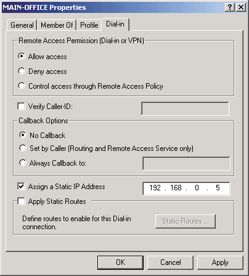
Task: Click the Apply button
Action: (x=220, y=262)
